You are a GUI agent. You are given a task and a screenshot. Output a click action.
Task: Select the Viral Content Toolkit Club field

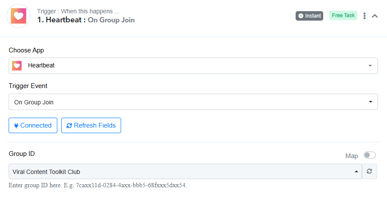click(x=185, y=171)
